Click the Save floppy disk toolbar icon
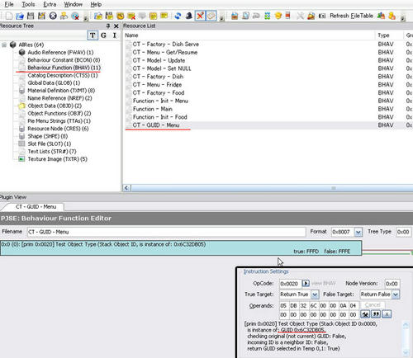Viewport: 413px width, 358px height. tap(31, 16)
